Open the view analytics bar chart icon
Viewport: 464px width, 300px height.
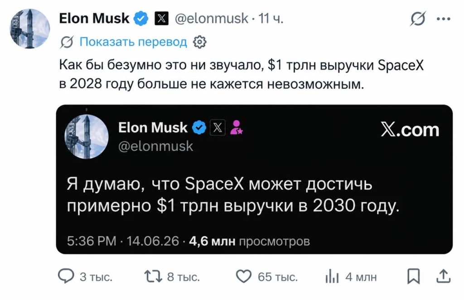332,277
